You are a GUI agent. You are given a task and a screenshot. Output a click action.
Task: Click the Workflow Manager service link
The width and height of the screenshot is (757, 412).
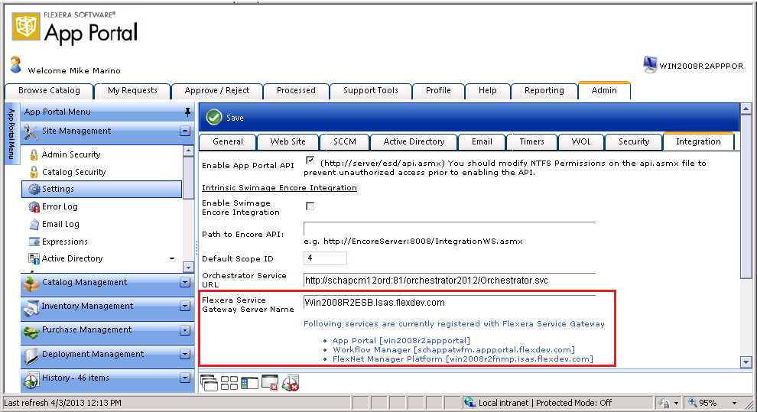click(x=453, y=349)
